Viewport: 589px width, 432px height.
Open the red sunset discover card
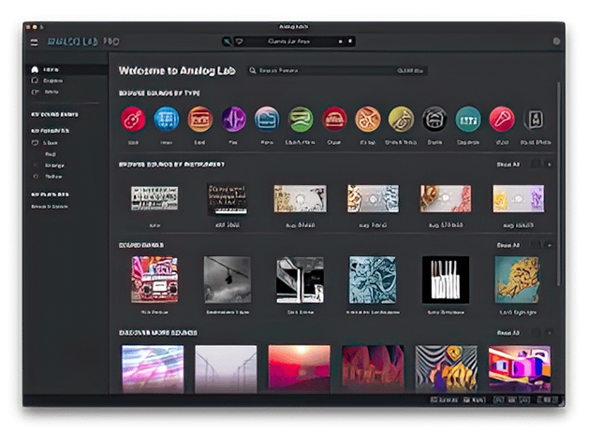300,369
